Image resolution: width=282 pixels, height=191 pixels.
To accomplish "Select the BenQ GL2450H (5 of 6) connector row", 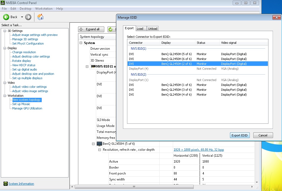I will tap(198, 54).
